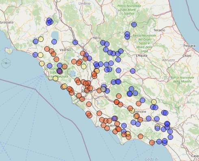The image size is (199, 161).
Task: Click the Viterbo city label
Action: click(65, 50)
